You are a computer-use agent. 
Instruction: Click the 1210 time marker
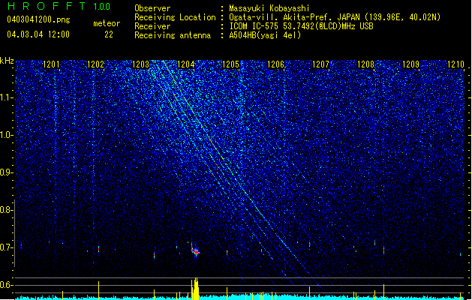click(455, 64)
